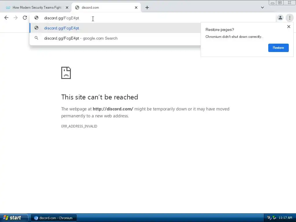Click the http://discord.com/ bold text

click(x=113, y=109)
